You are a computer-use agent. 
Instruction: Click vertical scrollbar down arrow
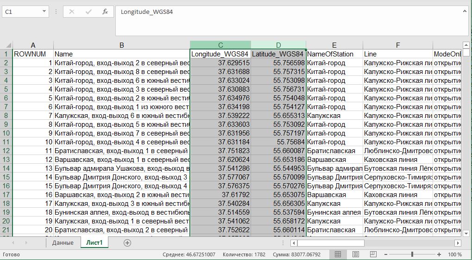pyautogui.click(x=466, y=233)
